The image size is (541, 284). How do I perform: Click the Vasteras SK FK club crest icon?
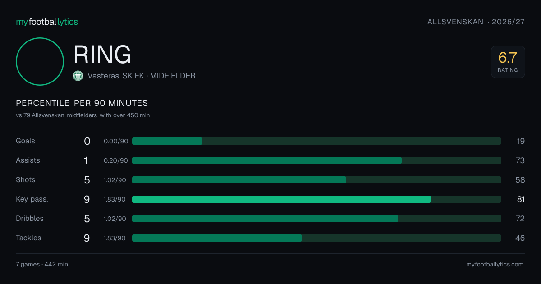click(78, 76)
